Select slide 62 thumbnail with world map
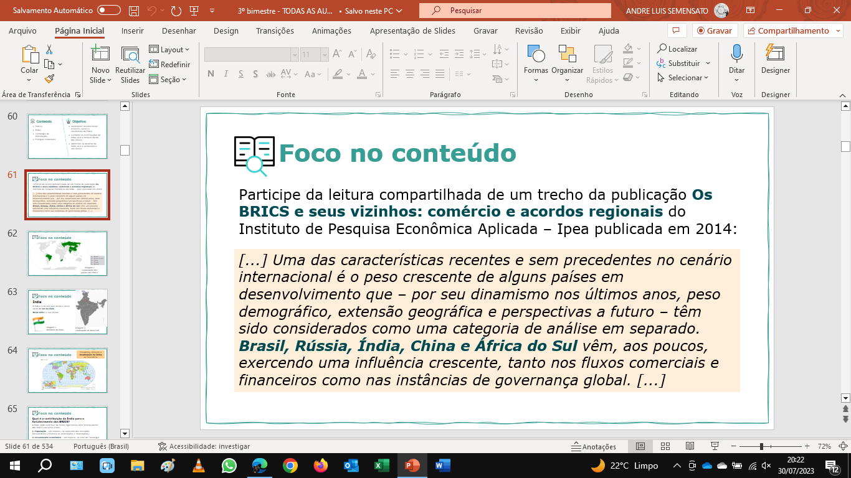This screenshot has width=851, height=478. [67, 253]
